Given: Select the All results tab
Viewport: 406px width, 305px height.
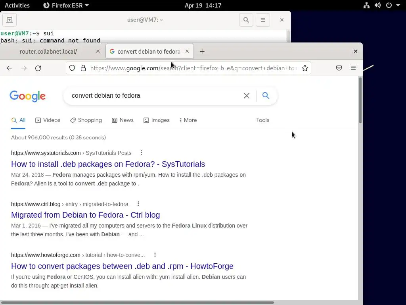Looking at the screenshot, I should click(18, 120).
